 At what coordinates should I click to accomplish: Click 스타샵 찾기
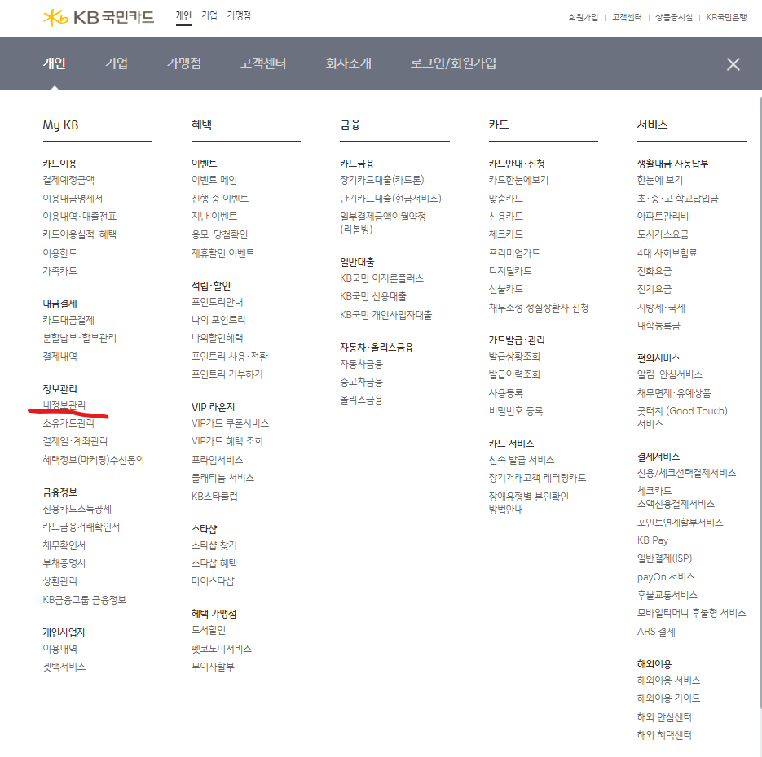coord(214,545)
